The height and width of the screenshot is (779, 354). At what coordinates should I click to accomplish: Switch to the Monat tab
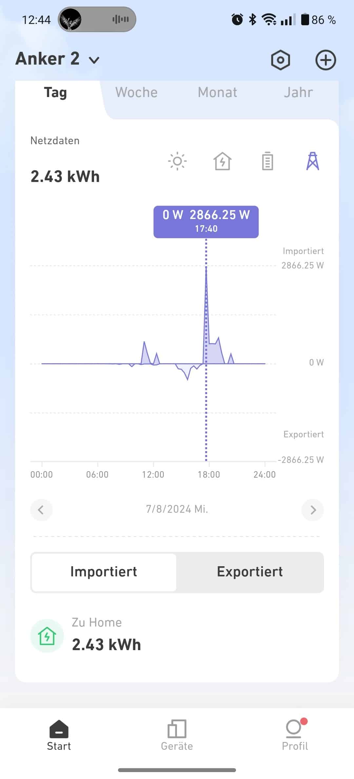[x=217, y=92]
